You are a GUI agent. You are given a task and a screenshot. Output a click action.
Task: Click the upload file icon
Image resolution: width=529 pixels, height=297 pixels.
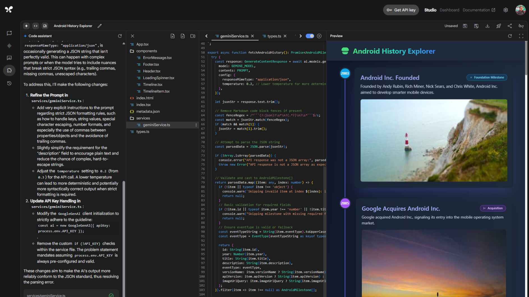[x=173, y=36]
